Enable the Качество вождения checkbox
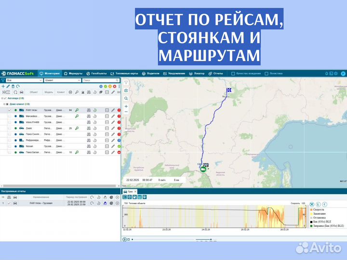Viewport: 347px width, 260px height. 233,74
